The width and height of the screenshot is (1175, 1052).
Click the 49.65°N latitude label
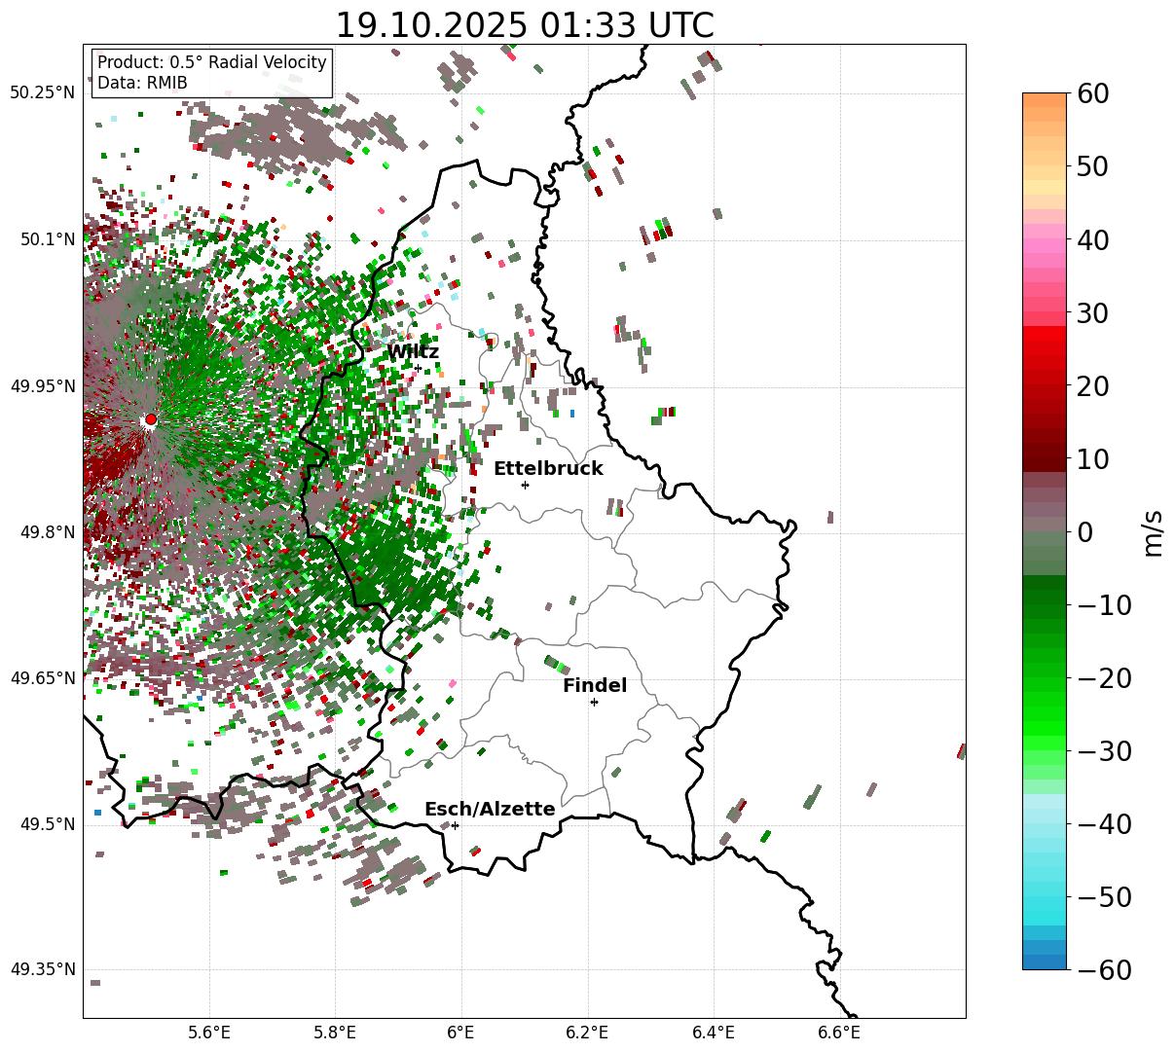pos(43,678)
